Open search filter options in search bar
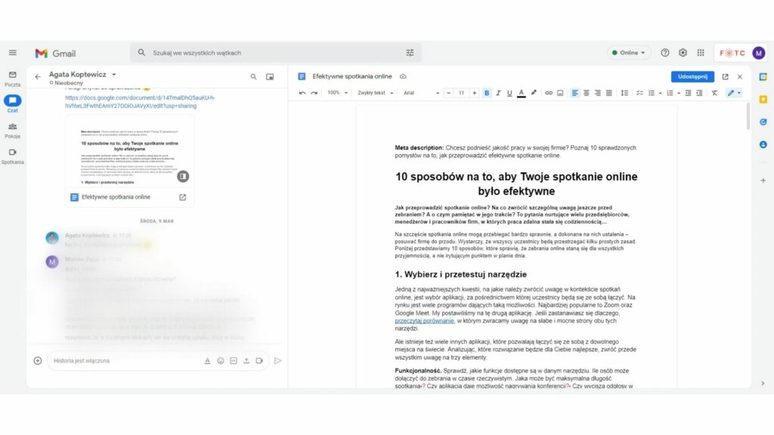The height and width of the screenshot is (435, 774). point(410,53)
